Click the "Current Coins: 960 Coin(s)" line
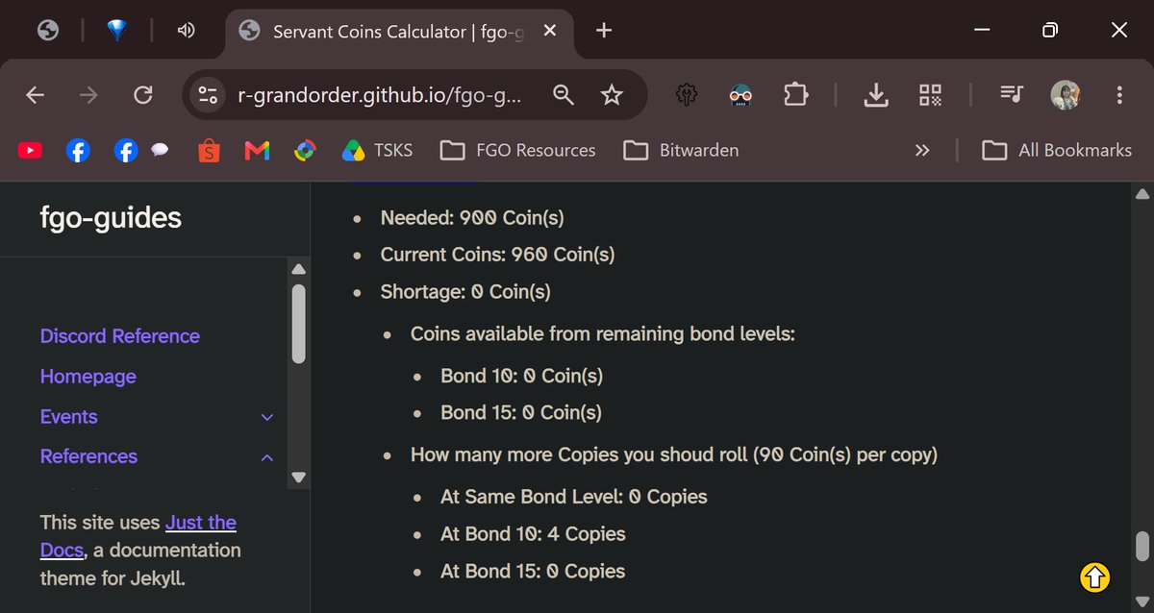The image size is (1154, 613). click(x=497, y=255)
